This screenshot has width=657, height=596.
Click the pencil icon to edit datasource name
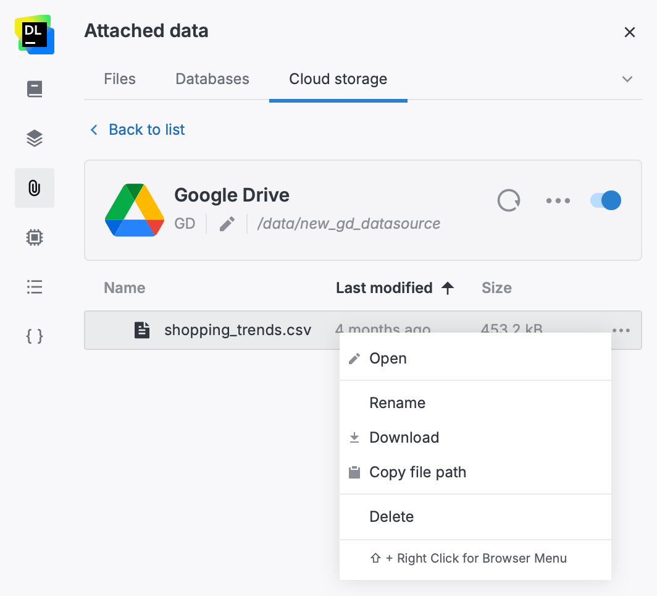click(x=227, y=224)
